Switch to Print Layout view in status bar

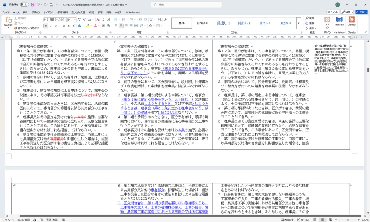322,220
